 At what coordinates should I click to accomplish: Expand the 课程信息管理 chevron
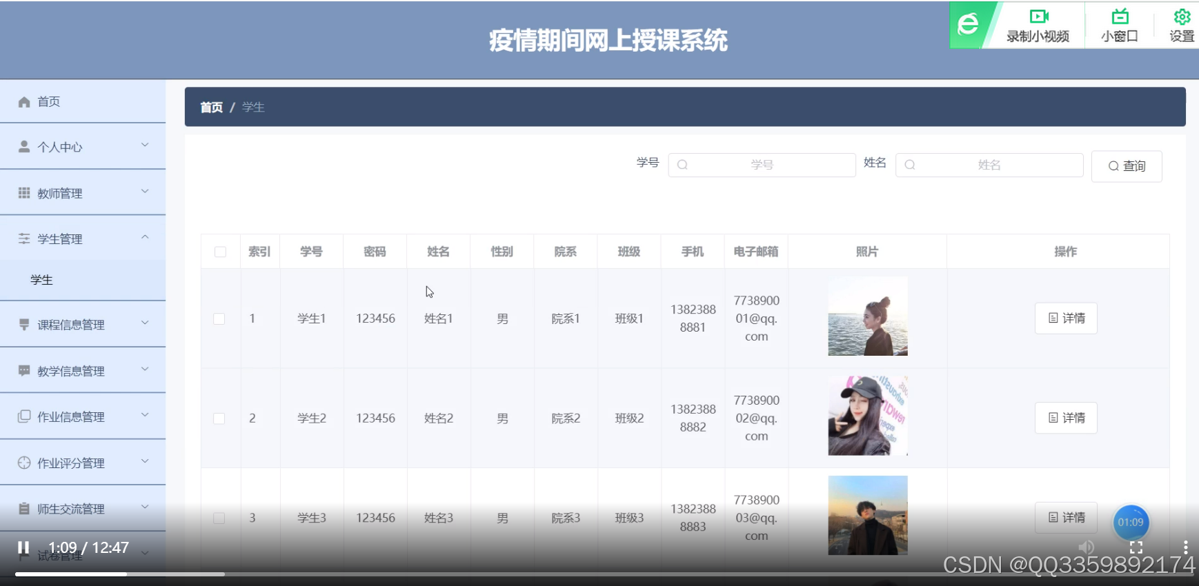coord(145,323)
